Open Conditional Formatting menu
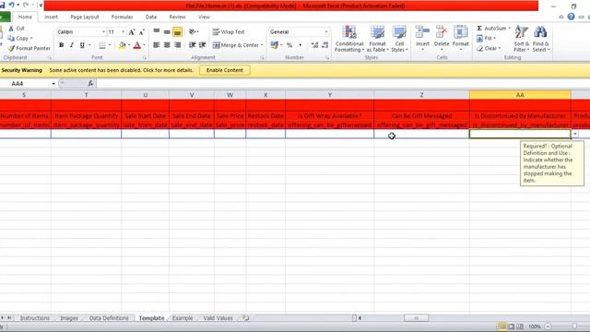The height and width of the screenshot is (332, 590). click(x=349, y=39)
